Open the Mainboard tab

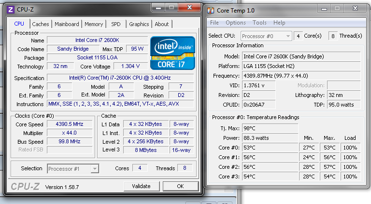click(x=67, y=24)
